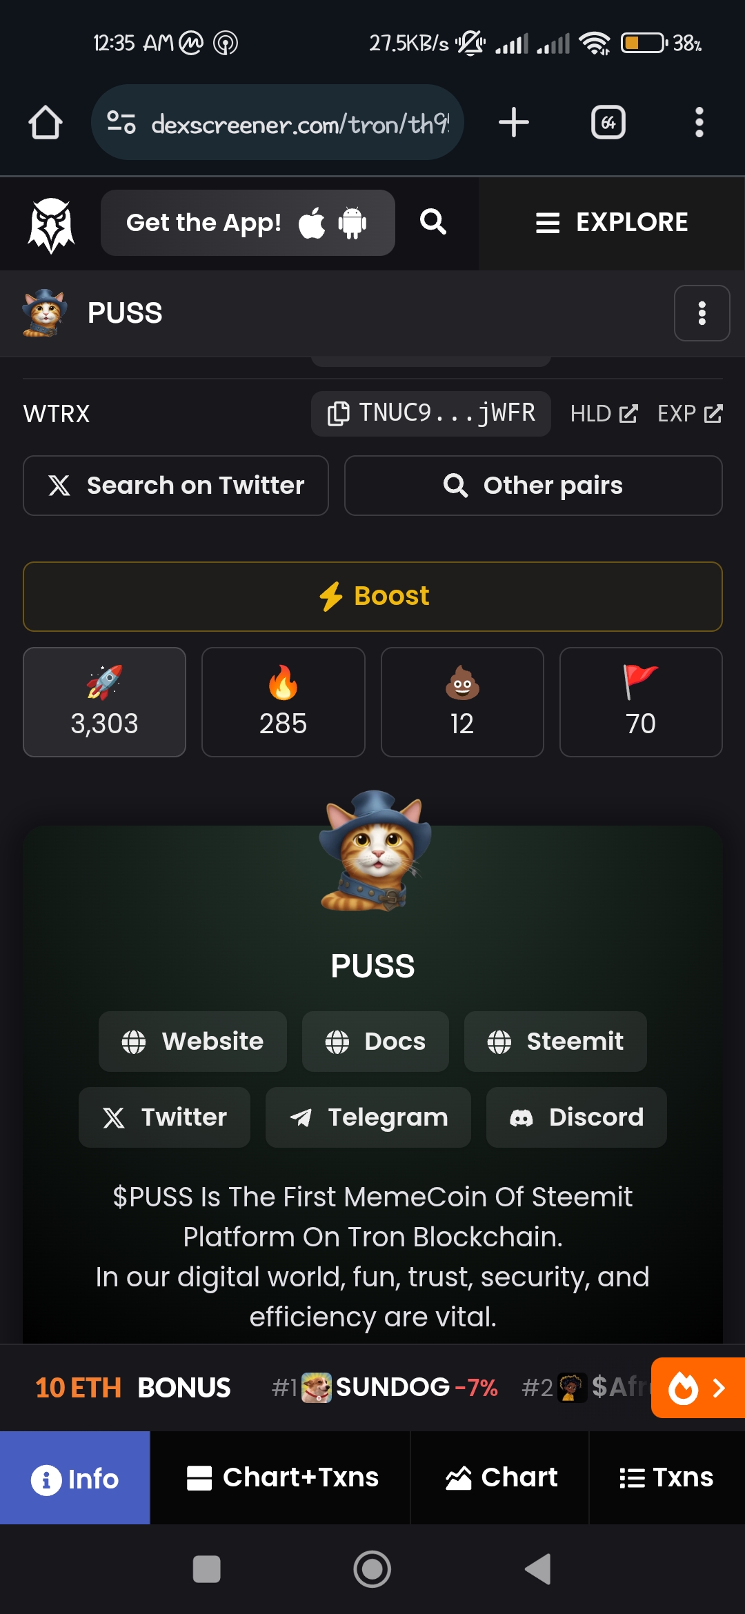Vote with the poop reaction 12
Screen dimensions: 745x1614
(x=462, y=702)
